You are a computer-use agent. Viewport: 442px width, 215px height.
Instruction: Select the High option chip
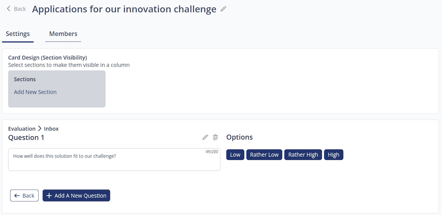pyautogui.click(x=334, y=155)
